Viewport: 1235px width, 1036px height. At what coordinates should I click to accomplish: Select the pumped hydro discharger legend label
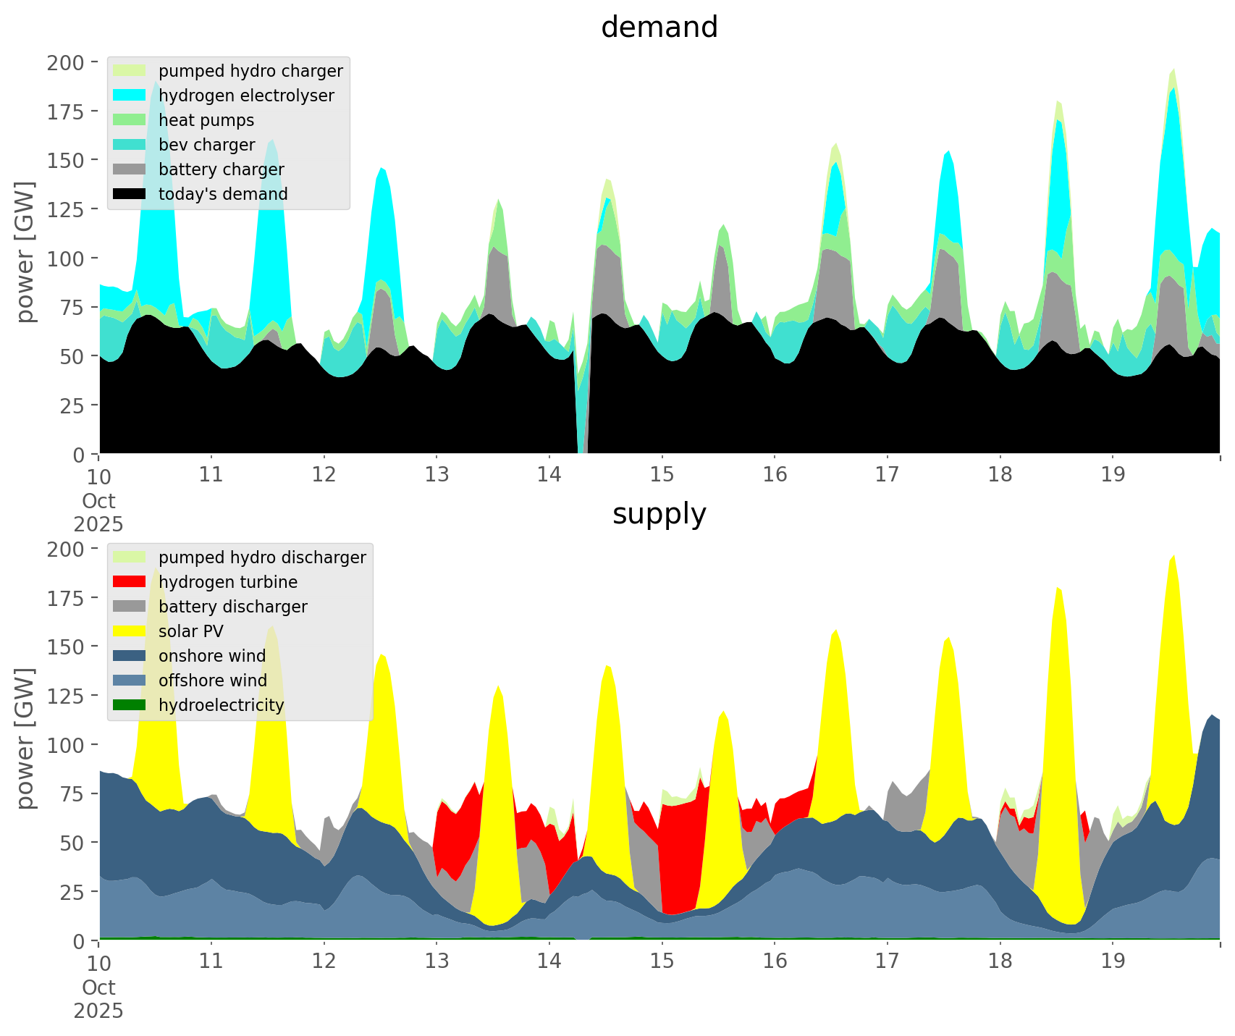tap(262, 557)
